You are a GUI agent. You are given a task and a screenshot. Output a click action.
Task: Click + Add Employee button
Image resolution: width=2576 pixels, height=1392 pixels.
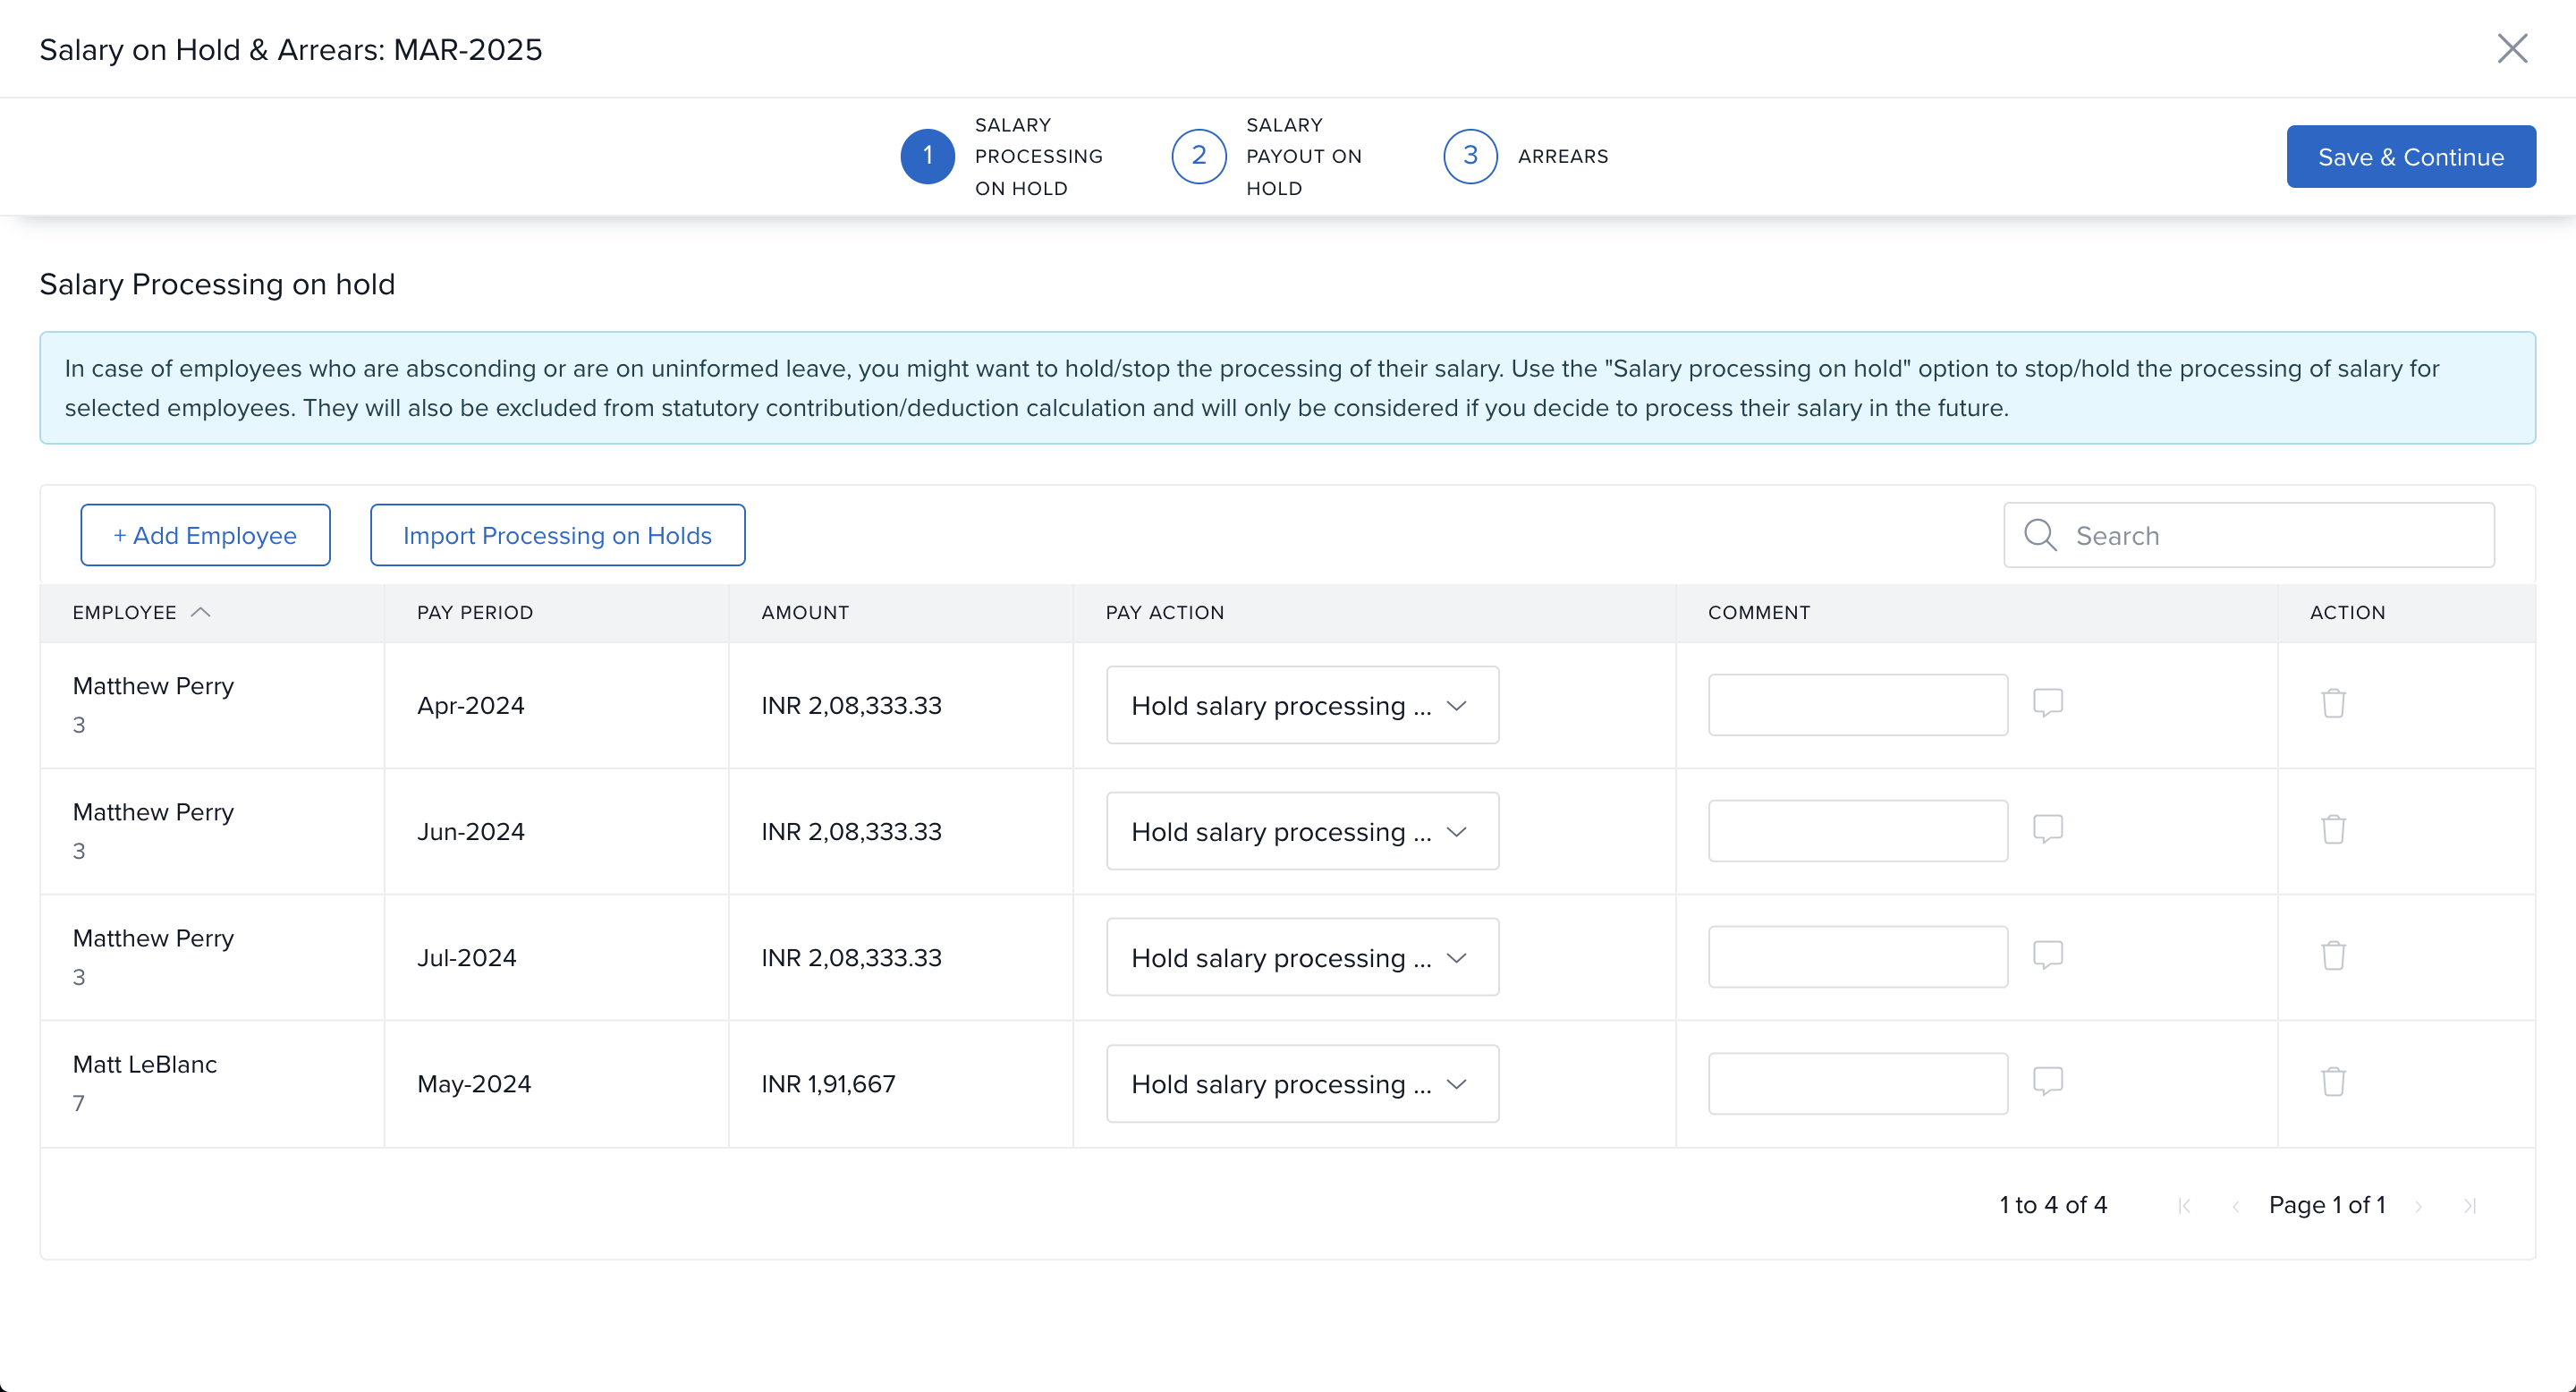205,536
